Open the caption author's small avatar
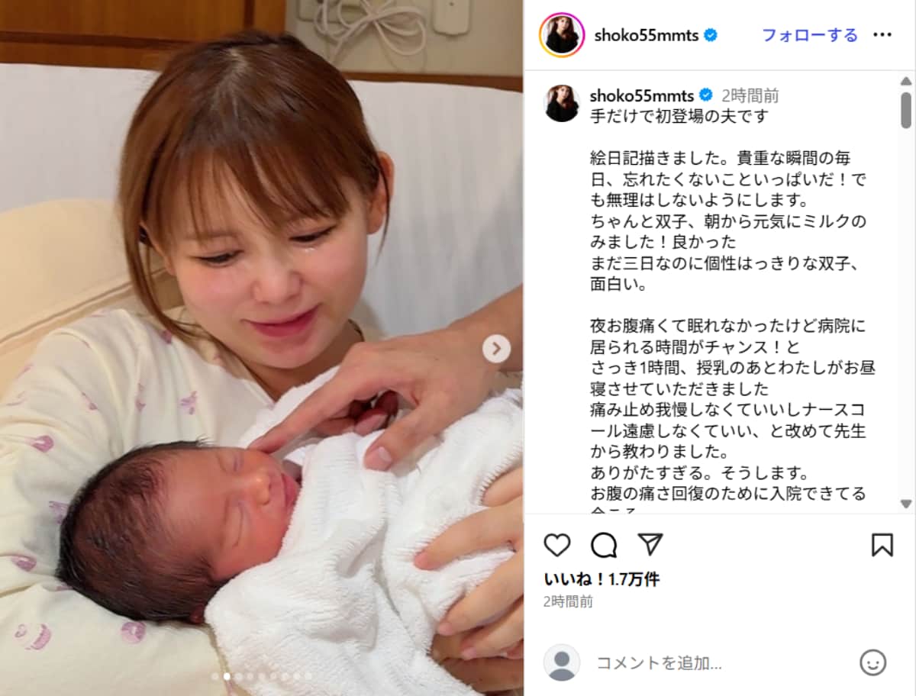The width and height of the screenshot is (916, 696). [562, 103]
